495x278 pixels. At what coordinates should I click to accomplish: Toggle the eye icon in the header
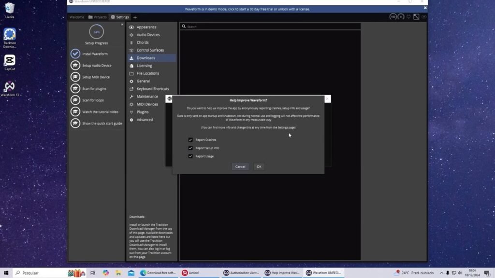click(x=424, y=17)
